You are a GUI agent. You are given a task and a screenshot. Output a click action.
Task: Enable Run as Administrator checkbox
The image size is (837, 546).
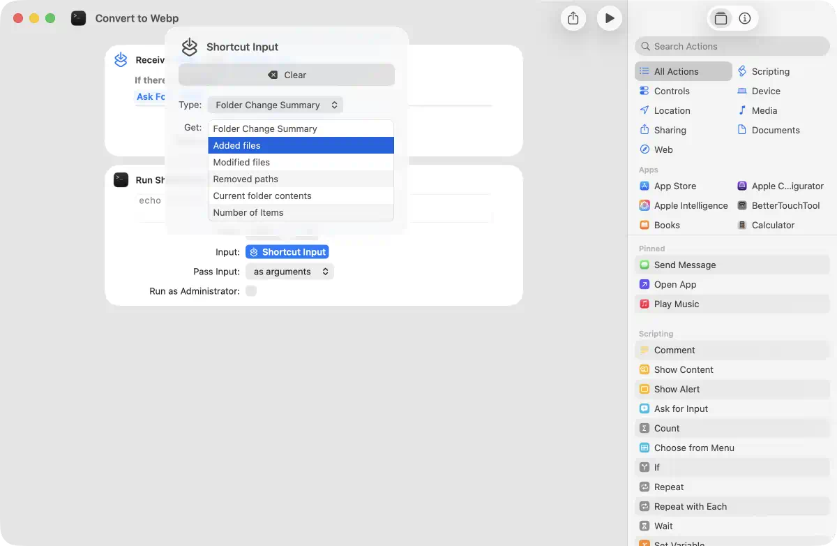(251, 291)
